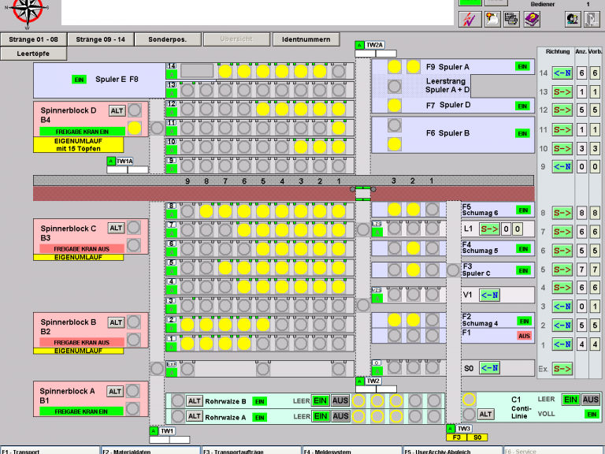605x454 pixels.
Task: Click ALT button on Spinnerblock D
Action: 117,111
